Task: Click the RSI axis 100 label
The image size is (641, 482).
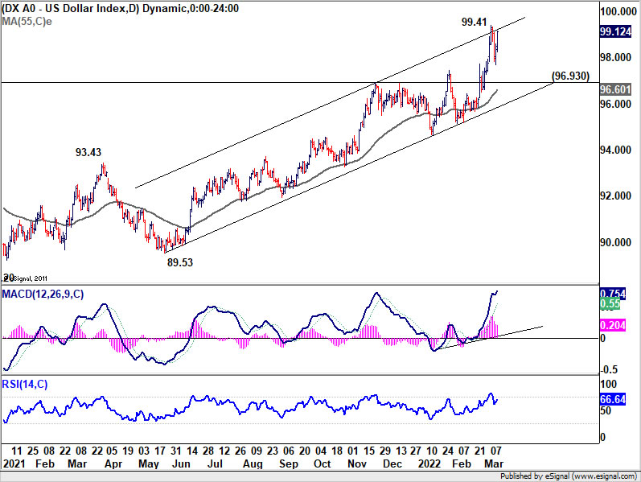Action: point(608,384)
